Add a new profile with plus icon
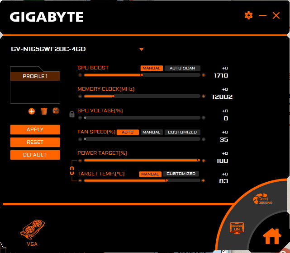This screenshot has width=290, height=253. pyautogui.click(x=32, y=111)
